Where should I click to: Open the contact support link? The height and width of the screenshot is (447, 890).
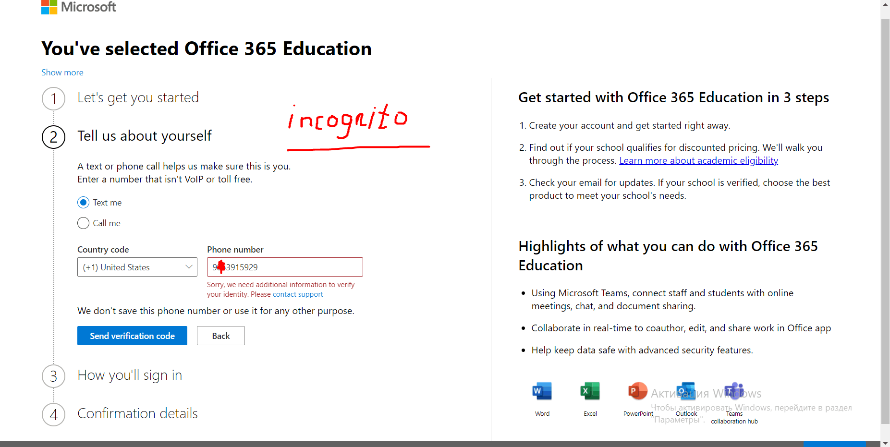pos(298,294)
